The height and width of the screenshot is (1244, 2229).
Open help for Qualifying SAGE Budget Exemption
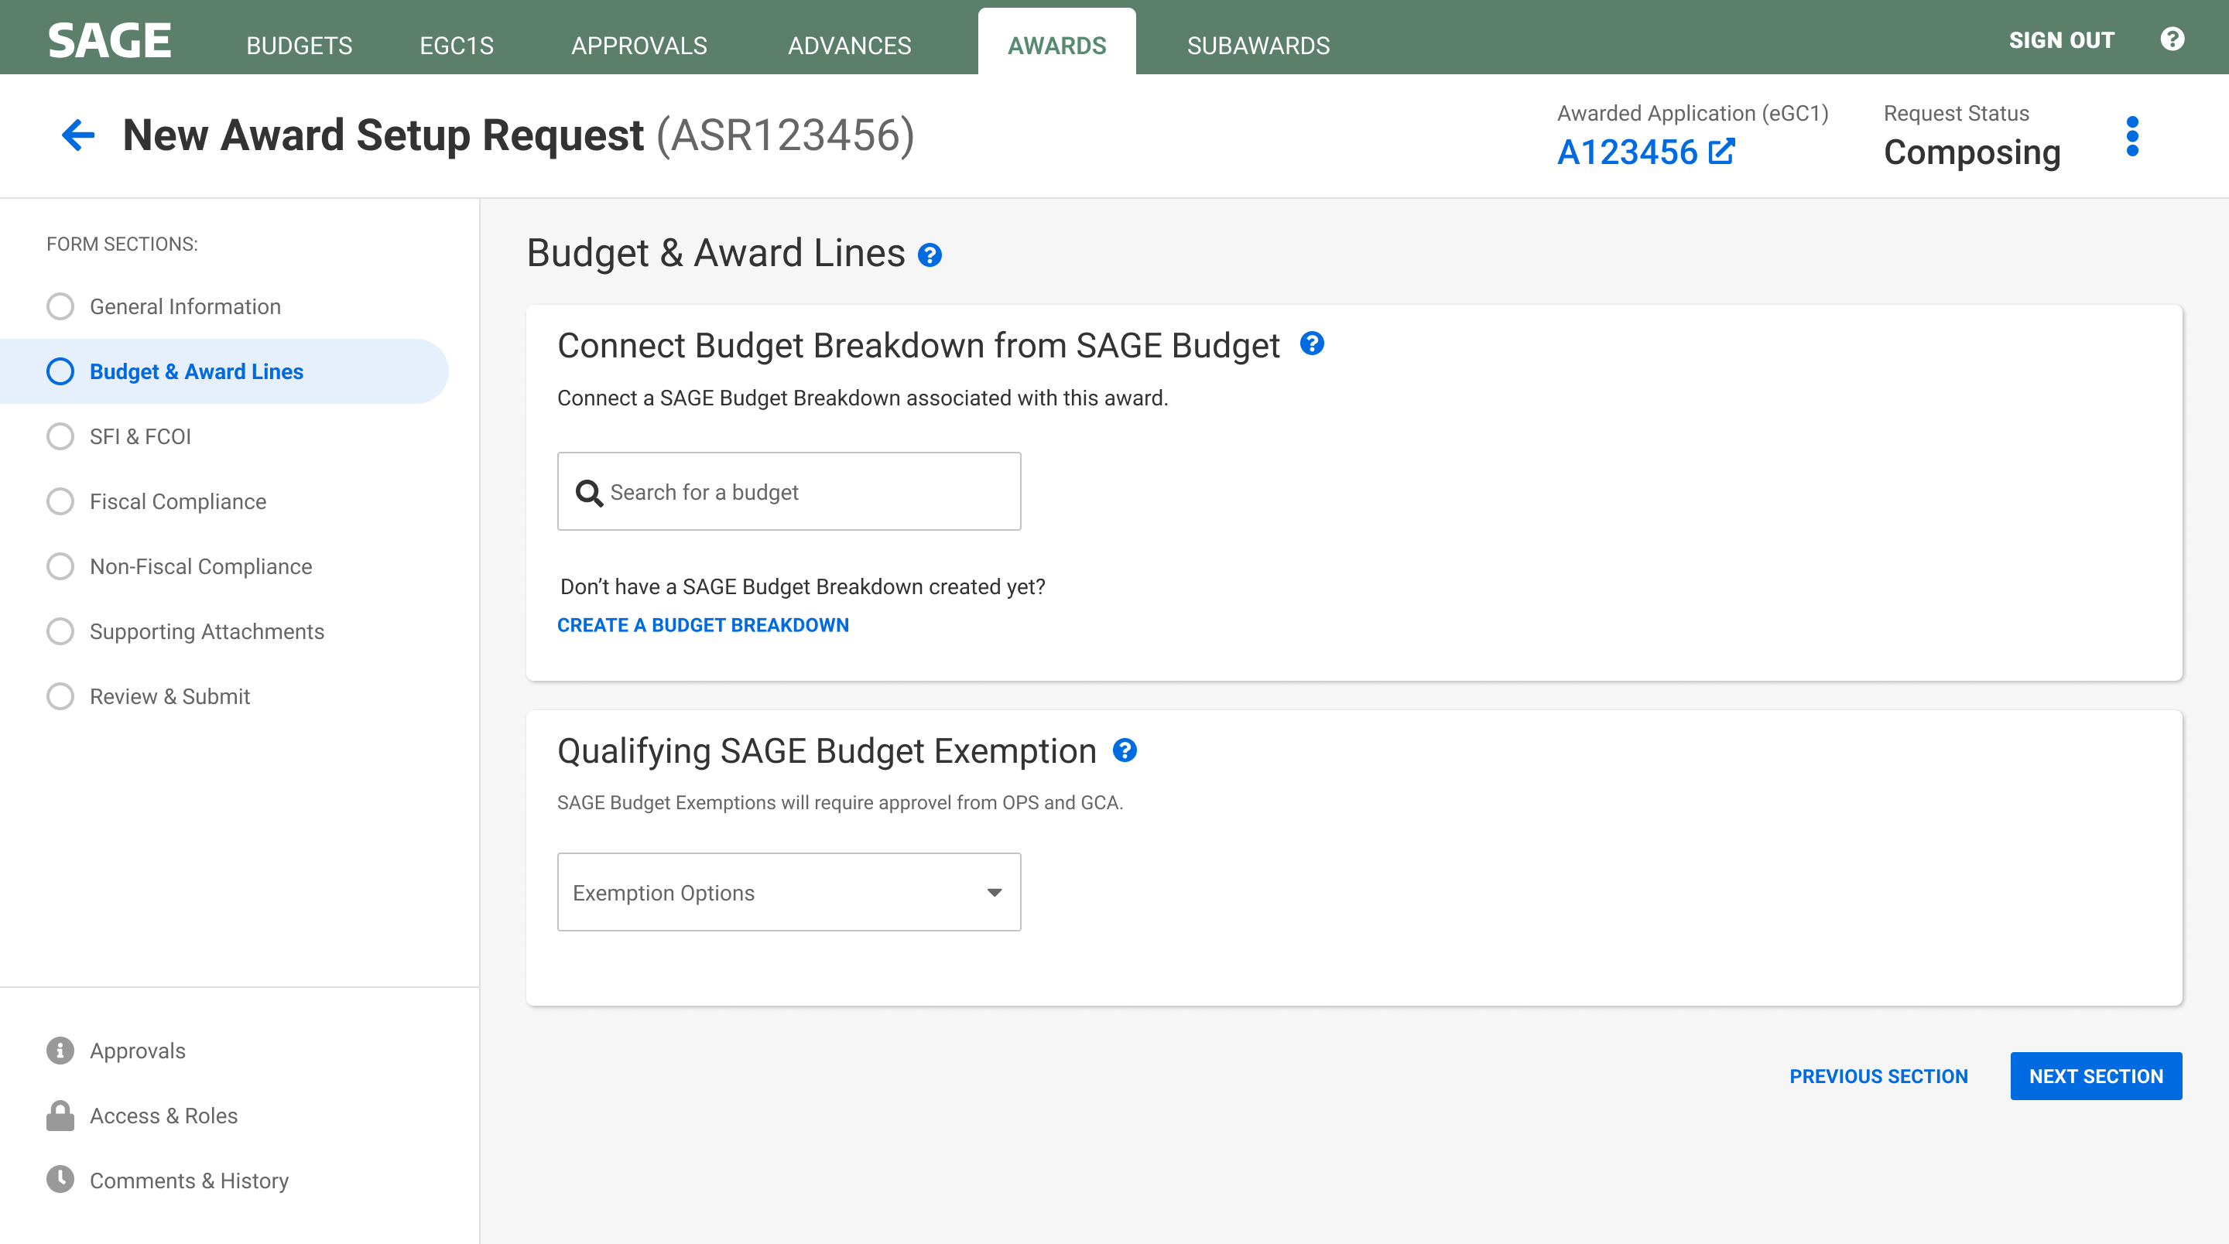point(1126,751)
